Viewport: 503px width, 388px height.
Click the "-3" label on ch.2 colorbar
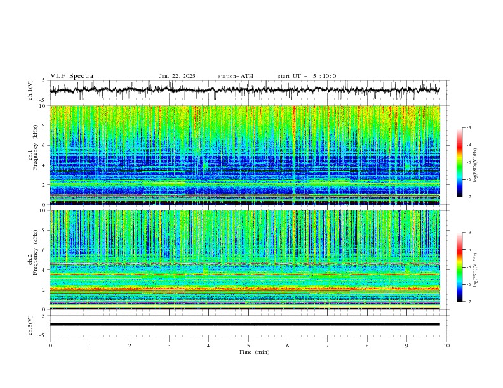(x=469, y=233)
